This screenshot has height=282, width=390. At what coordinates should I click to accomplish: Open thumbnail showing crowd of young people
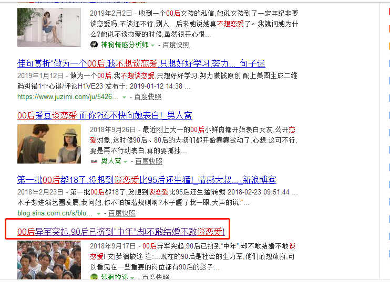[49, 260]
